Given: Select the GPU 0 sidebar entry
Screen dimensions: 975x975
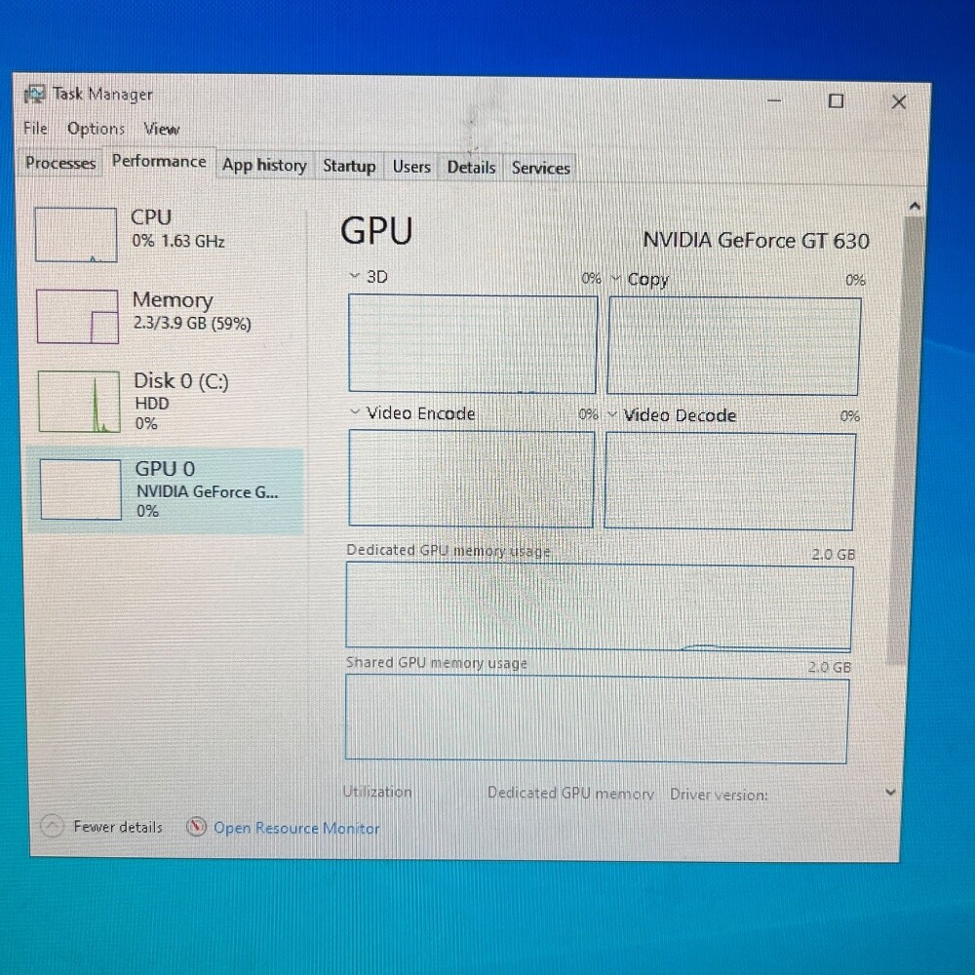Looking at the screenshot, I should point(166,490).
